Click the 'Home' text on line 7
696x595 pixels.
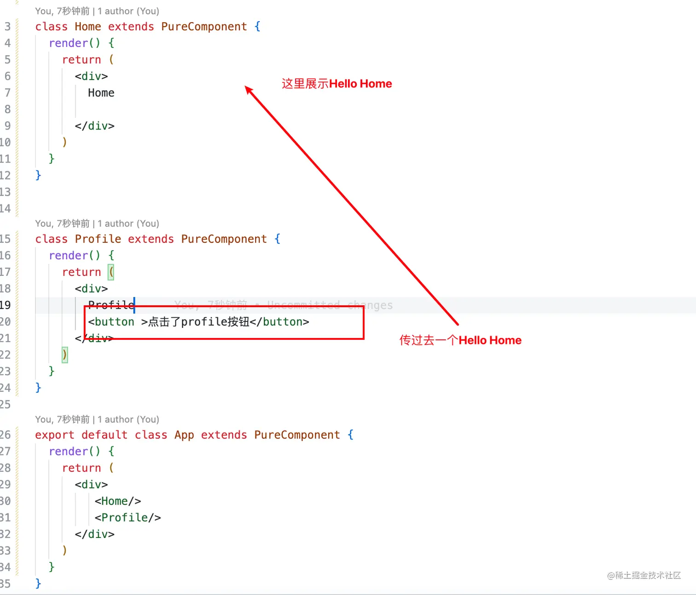point(101,93)
